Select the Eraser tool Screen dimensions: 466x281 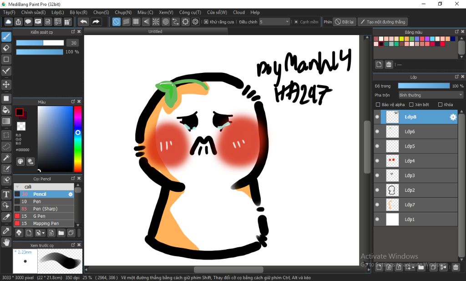[x=6, y=48]
